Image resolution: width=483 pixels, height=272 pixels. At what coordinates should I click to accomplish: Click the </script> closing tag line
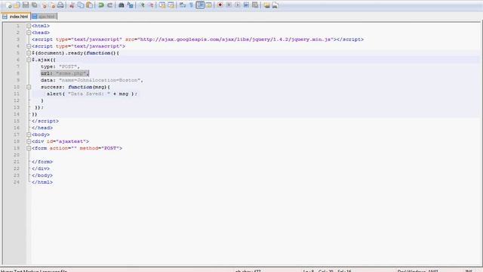pos(45,121)
